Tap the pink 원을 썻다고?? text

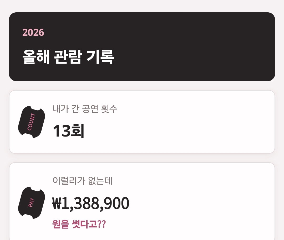(79, 224)
